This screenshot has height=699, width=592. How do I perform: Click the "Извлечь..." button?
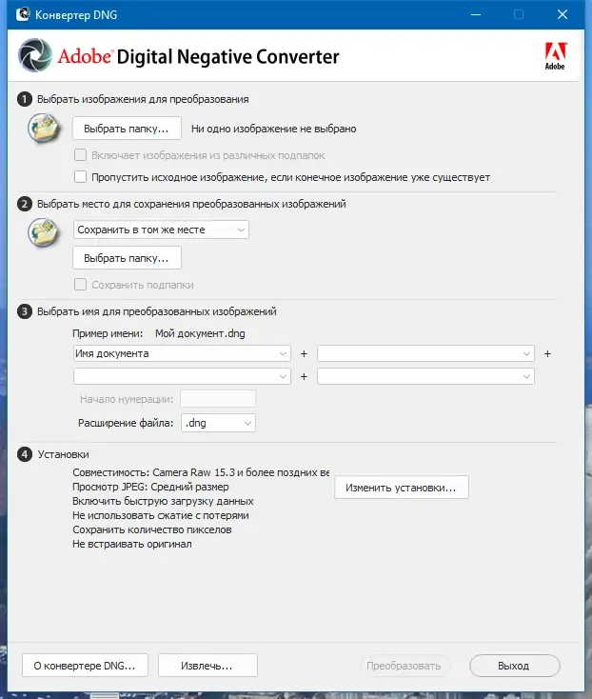(207, 666)
